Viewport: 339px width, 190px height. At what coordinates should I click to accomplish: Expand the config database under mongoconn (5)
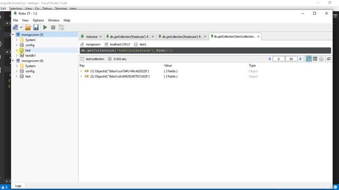pyautogui.click(x=17, y=45)
